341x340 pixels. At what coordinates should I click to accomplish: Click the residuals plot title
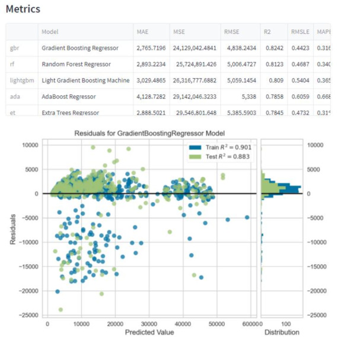click(149, 134)
